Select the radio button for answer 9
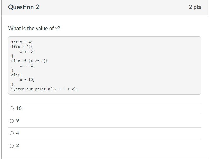The image size is (216, 164). tap(11, 121)
